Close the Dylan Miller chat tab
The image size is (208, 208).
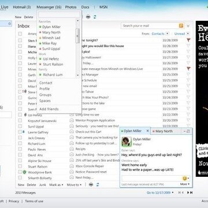148,131
